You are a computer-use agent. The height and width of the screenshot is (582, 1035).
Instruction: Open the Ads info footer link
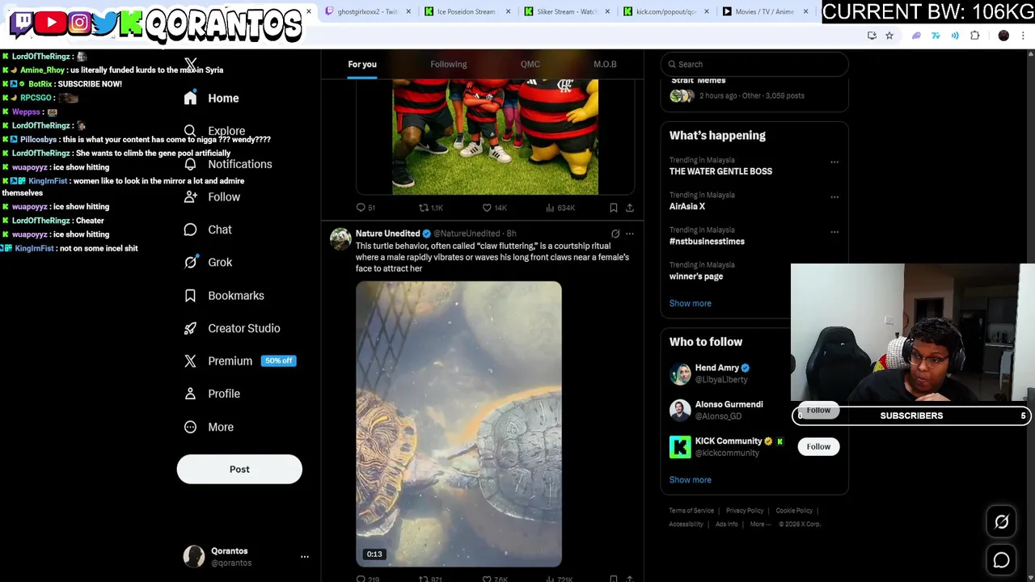click(727, 524)
